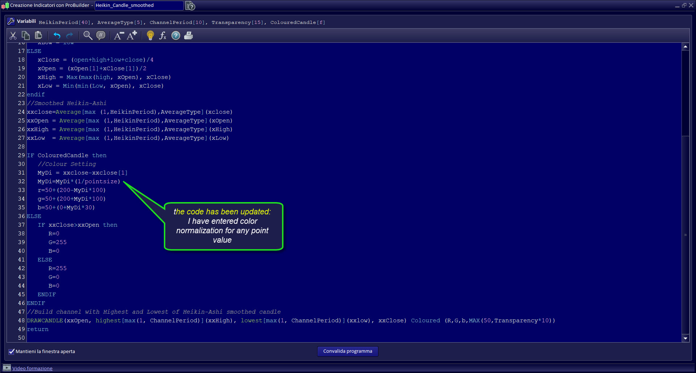This screenshot has width=696, height=373.
Task: Open the fx function library
Action: [163, 35]
